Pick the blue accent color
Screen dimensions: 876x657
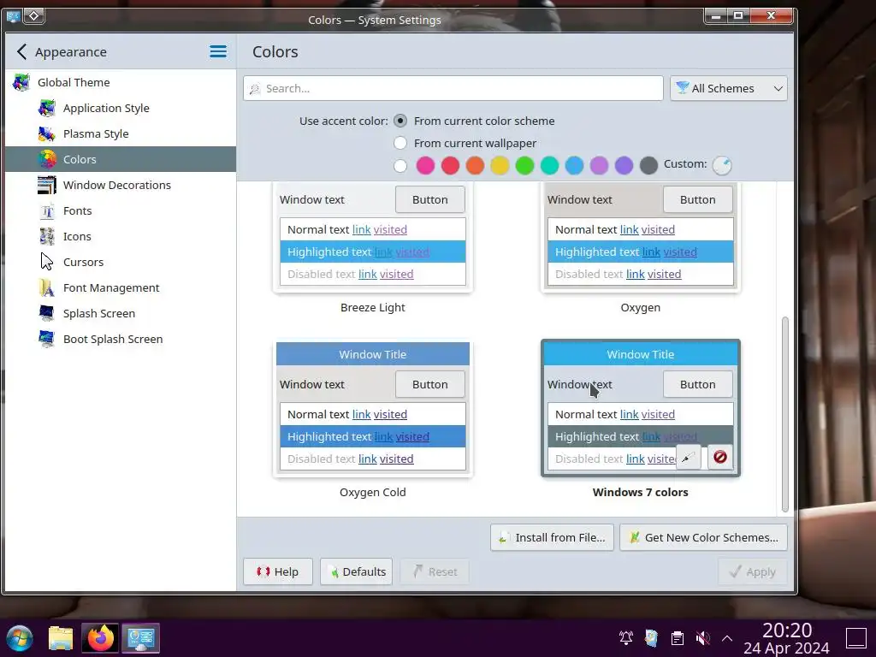[574, 166]
